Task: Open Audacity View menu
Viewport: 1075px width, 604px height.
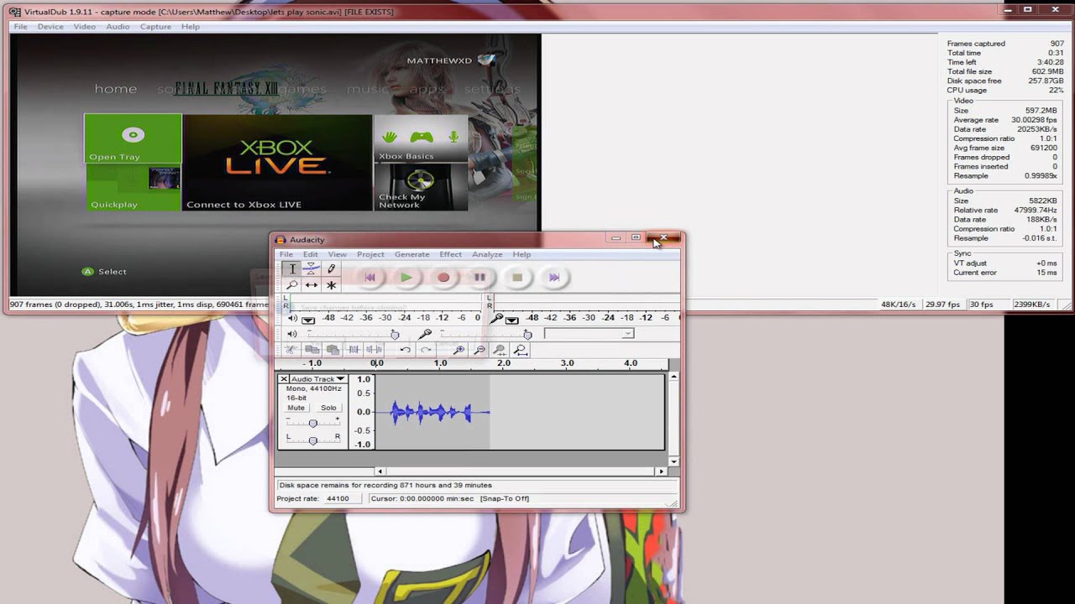Action: tap(337, 254)
